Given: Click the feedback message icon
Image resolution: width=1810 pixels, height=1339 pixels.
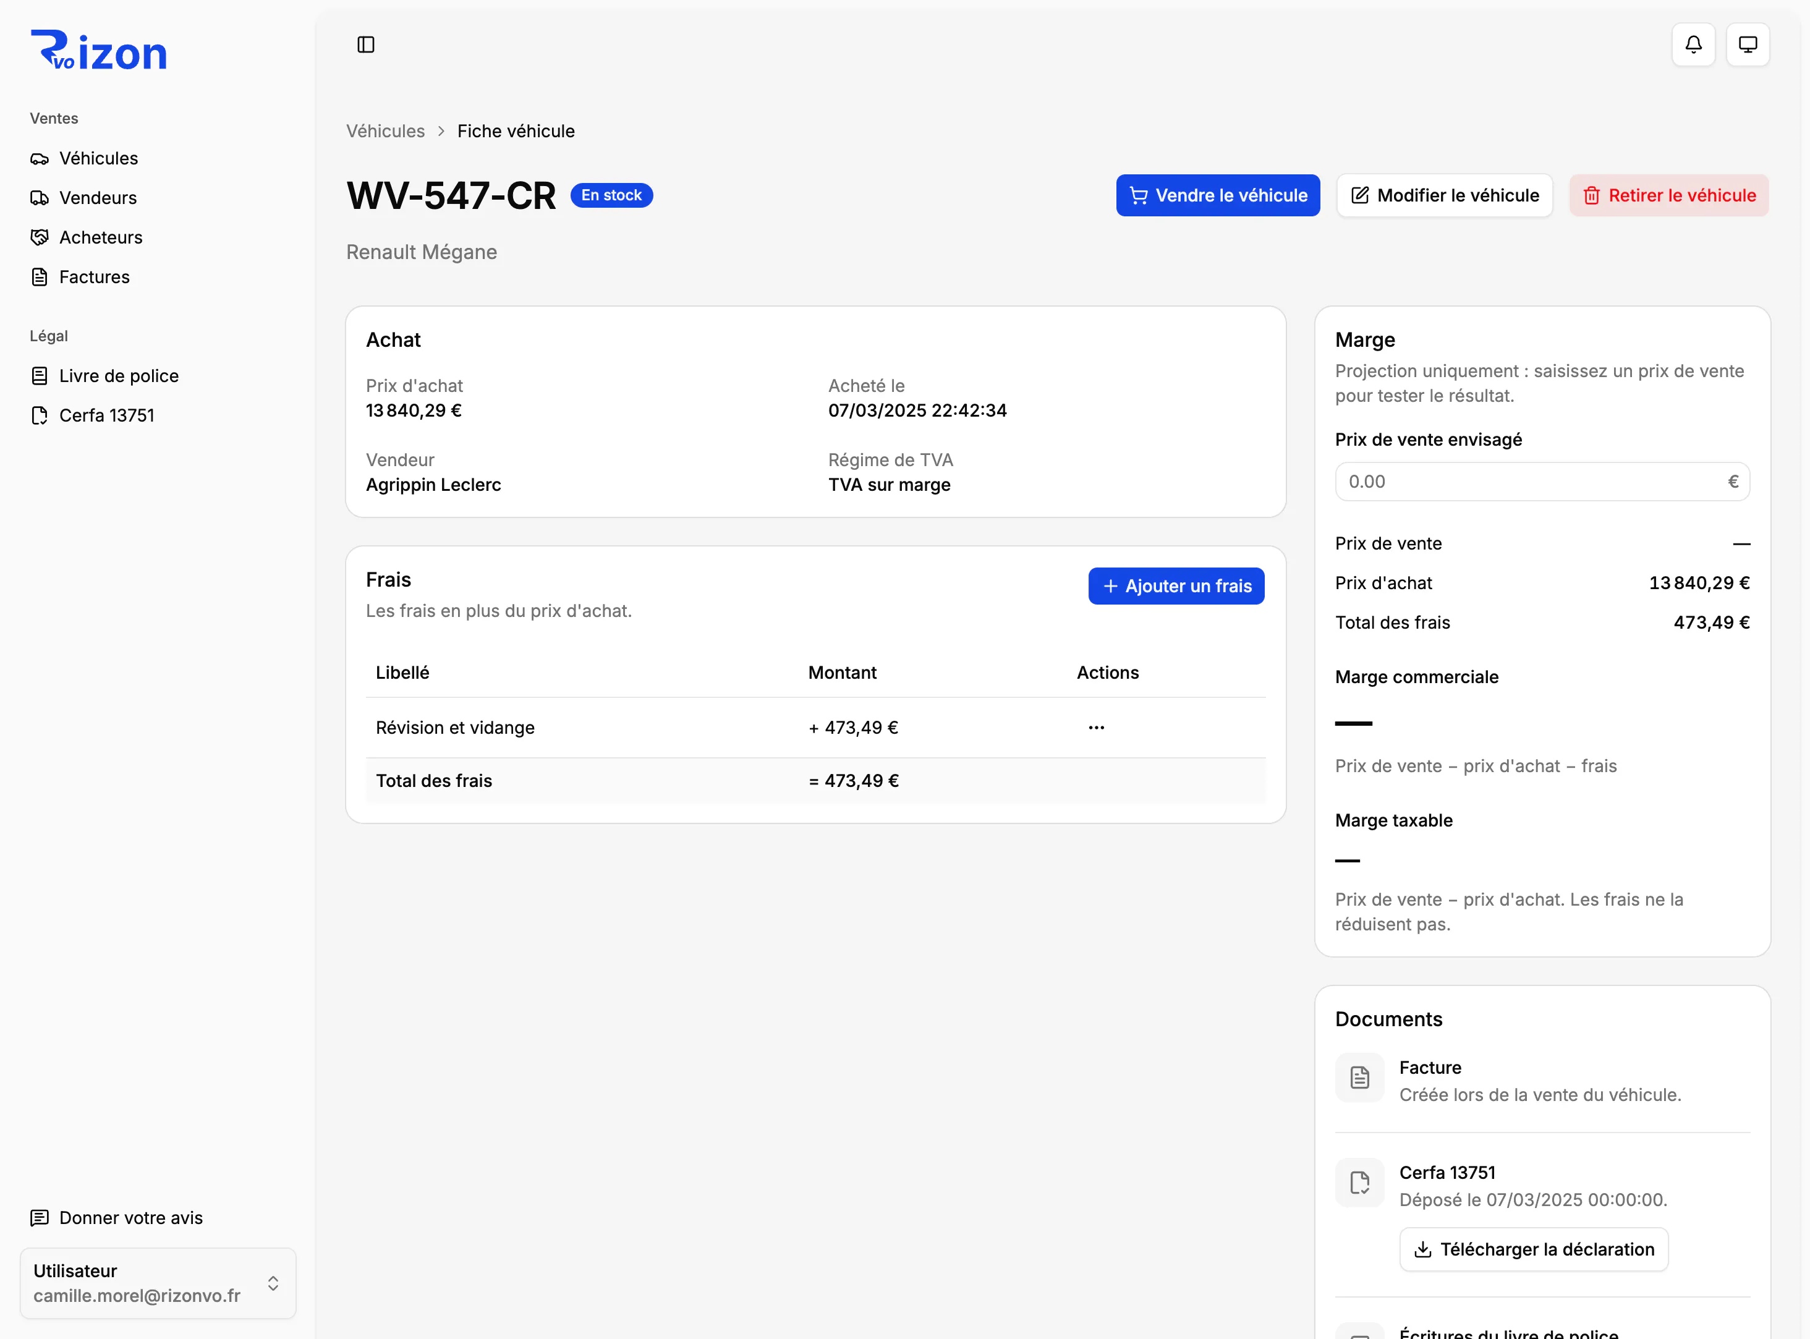Looking at the screenshot, I should (39, 1218).
